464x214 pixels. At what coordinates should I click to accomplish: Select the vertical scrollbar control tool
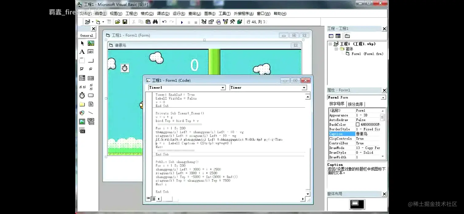click(x=91, y=87)
